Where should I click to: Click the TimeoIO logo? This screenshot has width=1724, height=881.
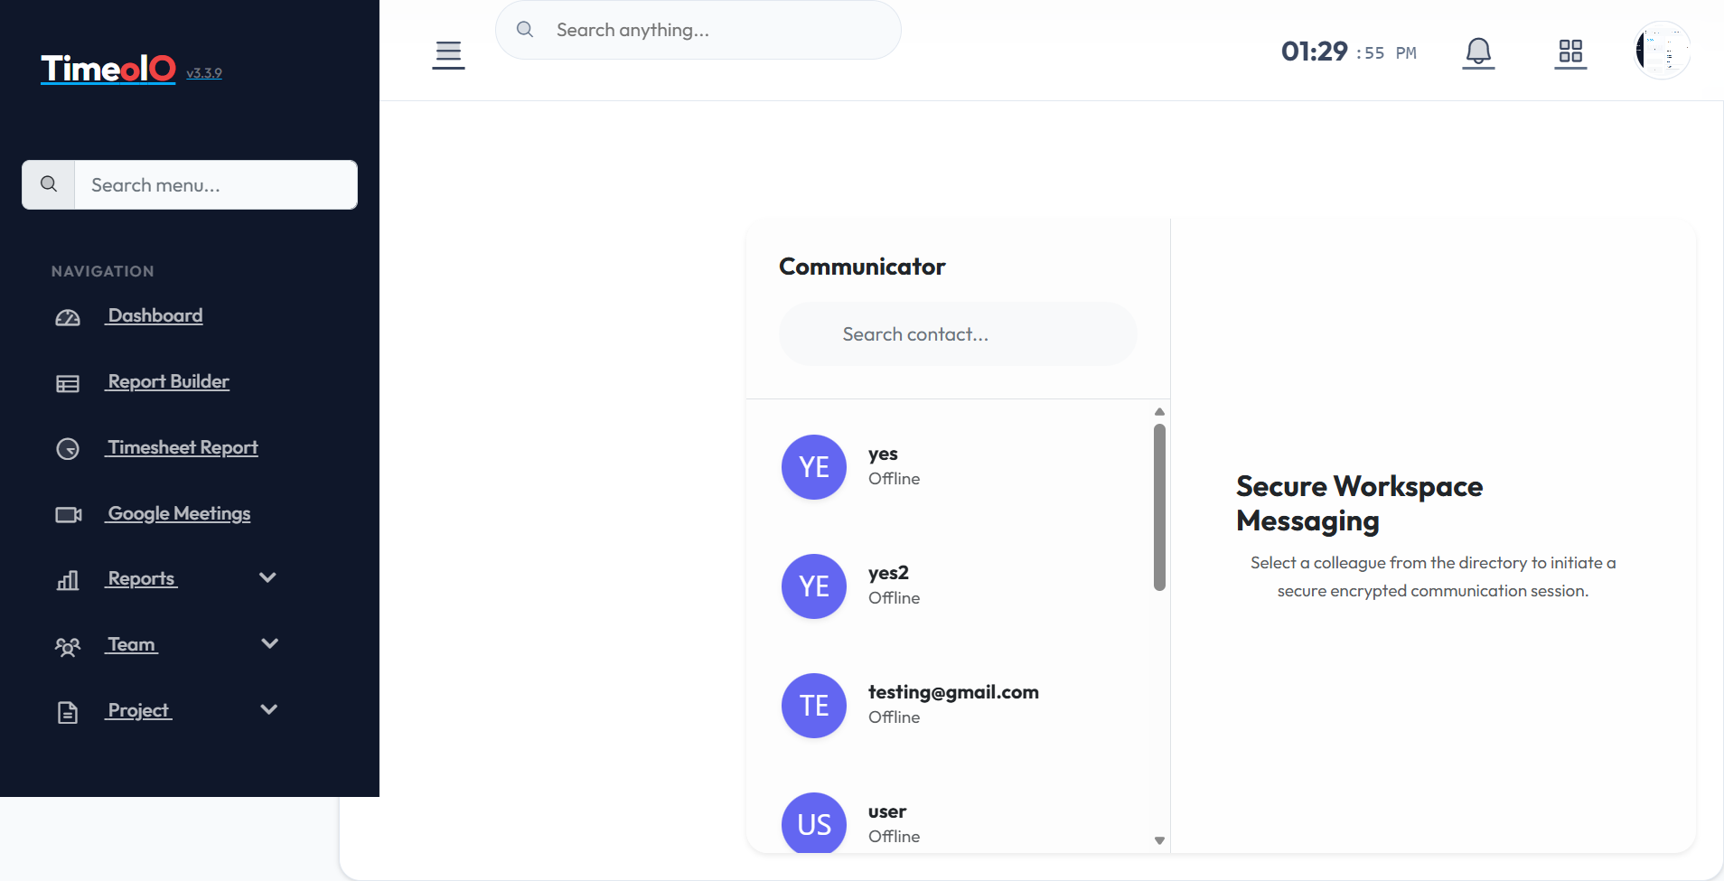[x=108, y=69]
